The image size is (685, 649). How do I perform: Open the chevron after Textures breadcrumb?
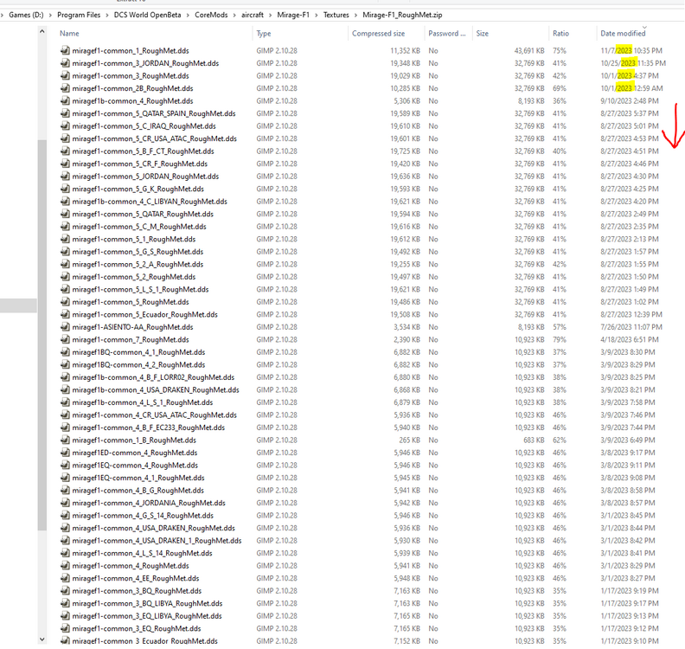click(355, 15)
